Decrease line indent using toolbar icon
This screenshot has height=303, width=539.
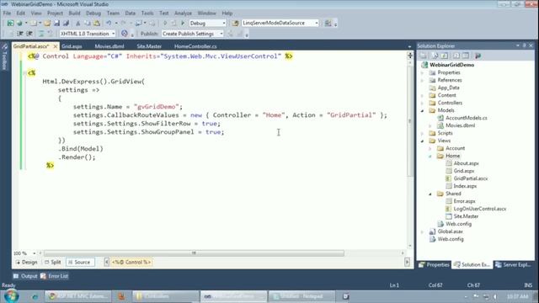click(20, 34)
